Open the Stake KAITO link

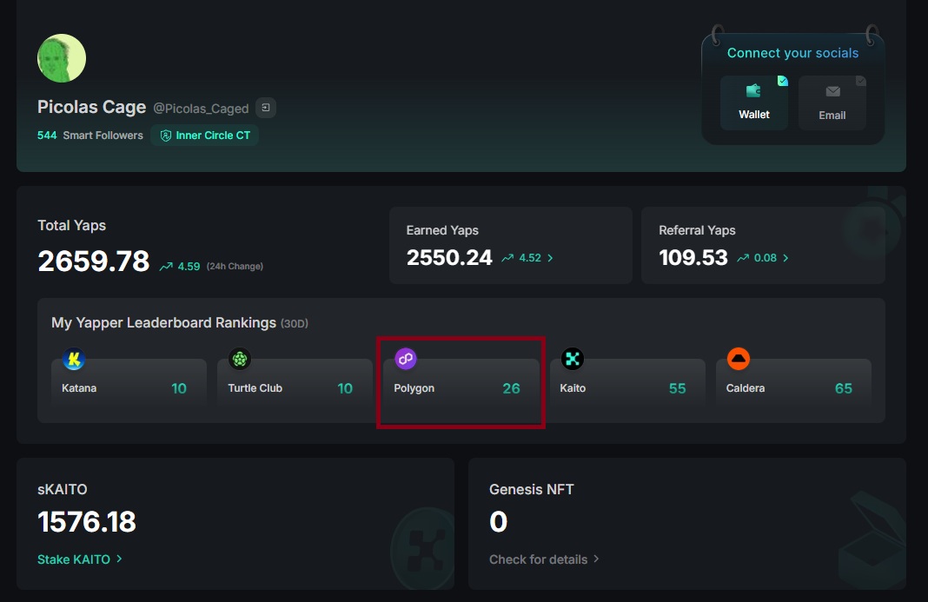pyautogui.click(x=74, y=559)
